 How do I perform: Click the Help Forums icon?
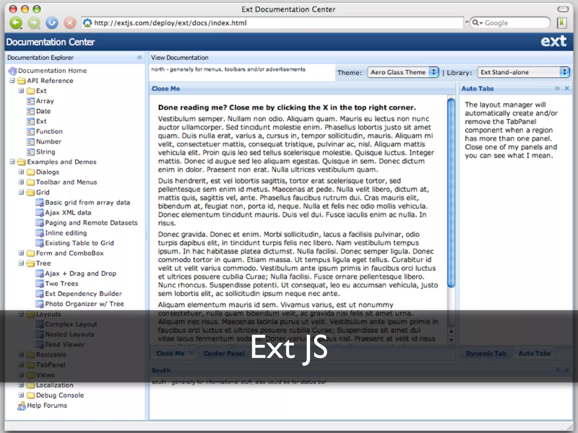click(x=21, y=406)
